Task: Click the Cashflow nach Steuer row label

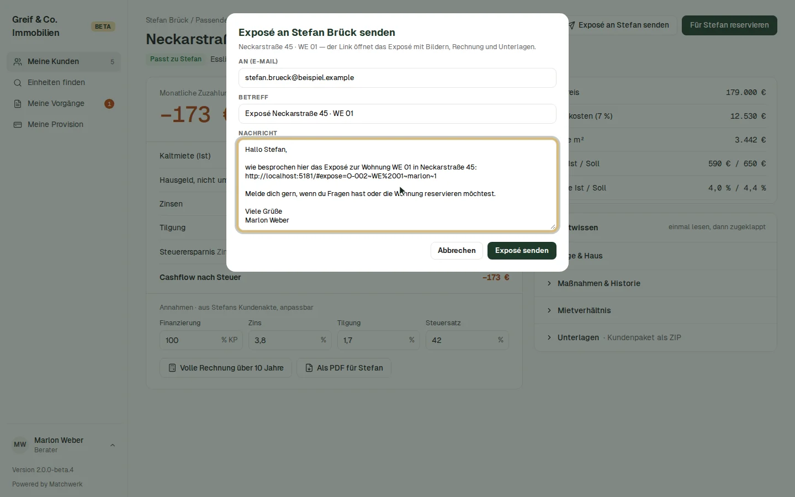Action: point(200,277)
